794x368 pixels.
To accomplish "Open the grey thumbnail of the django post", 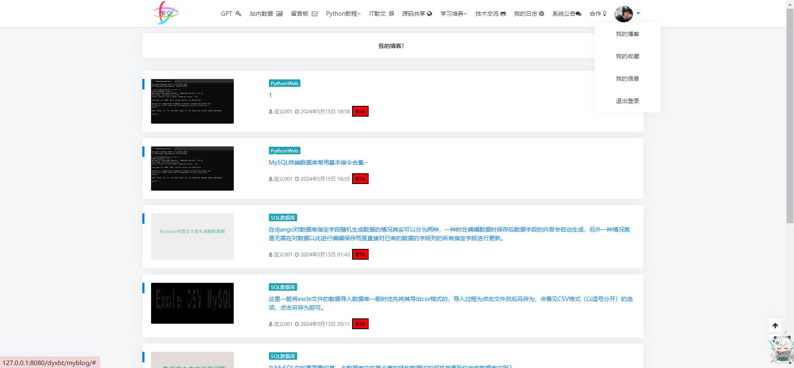I will 192,237.
